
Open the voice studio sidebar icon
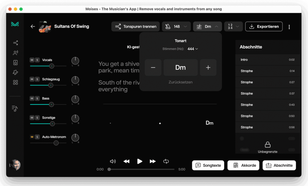pyautogui.click(x=16, y=53)
